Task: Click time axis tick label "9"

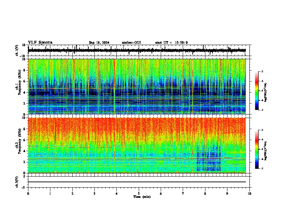Action: [227, 194]
